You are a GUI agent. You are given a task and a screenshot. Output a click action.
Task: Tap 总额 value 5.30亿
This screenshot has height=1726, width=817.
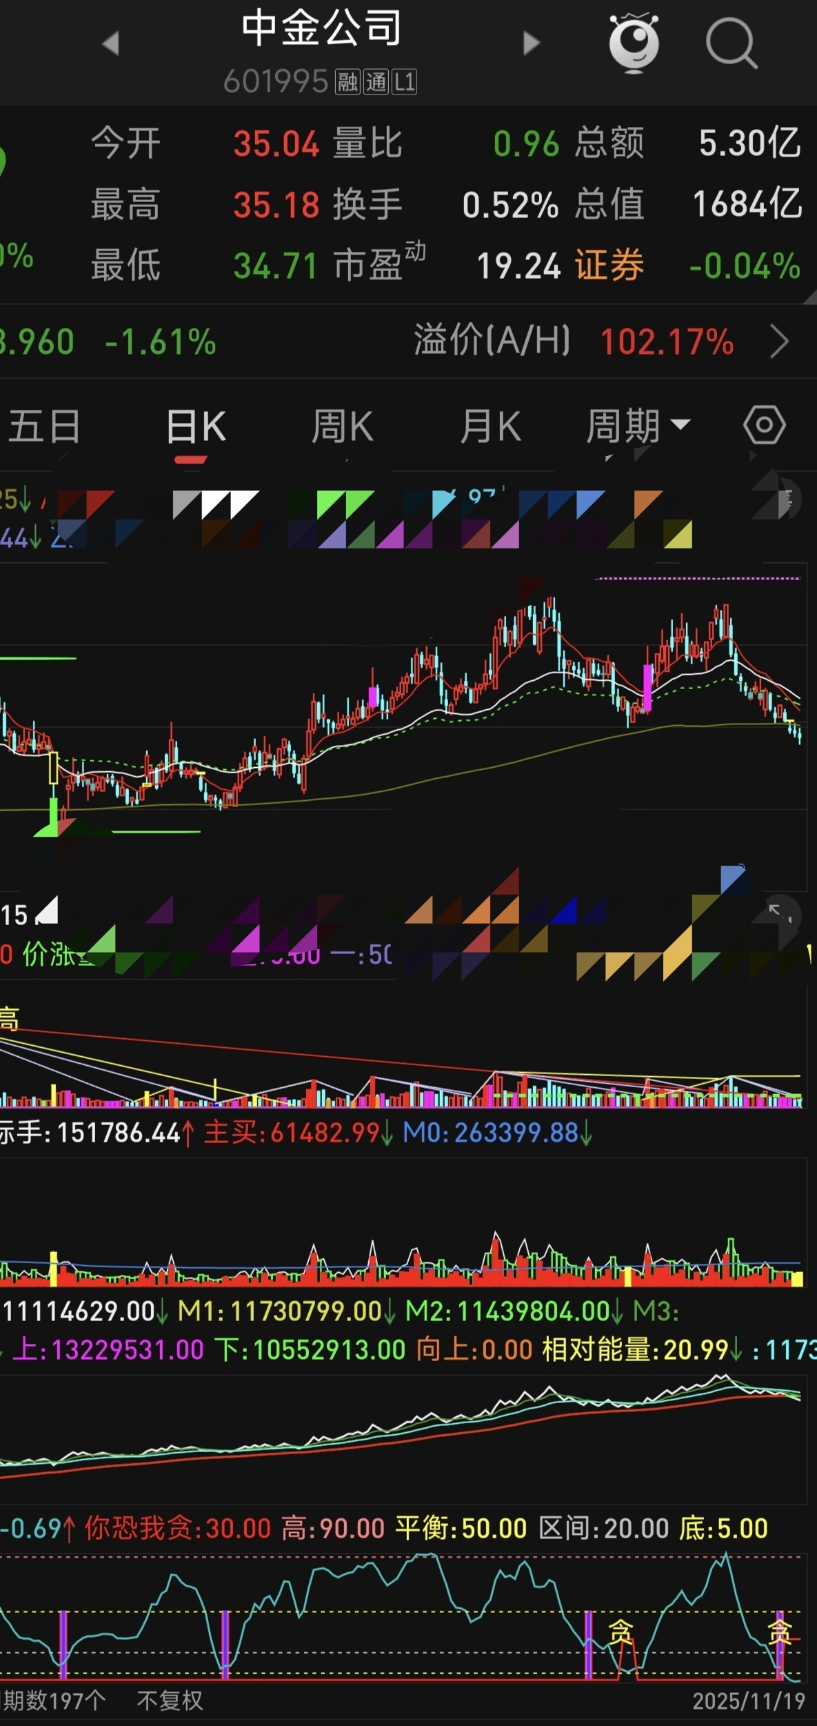click(750, 143)
